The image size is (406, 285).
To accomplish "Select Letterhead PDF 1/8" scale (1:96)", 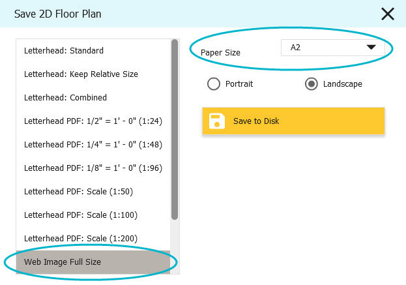I will tap(93, 168).
